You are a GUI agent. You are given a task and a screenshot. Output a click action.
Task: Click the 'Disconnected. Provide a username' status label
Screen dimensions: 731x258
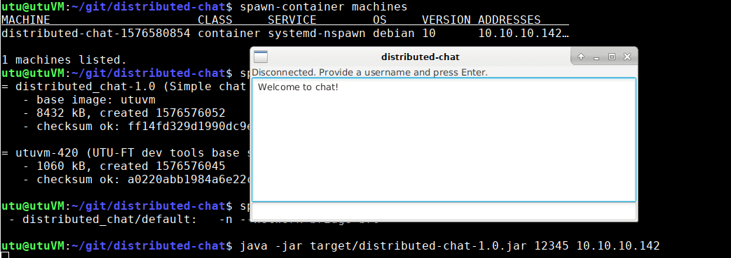pyautogui.click(x=369, y=73)
